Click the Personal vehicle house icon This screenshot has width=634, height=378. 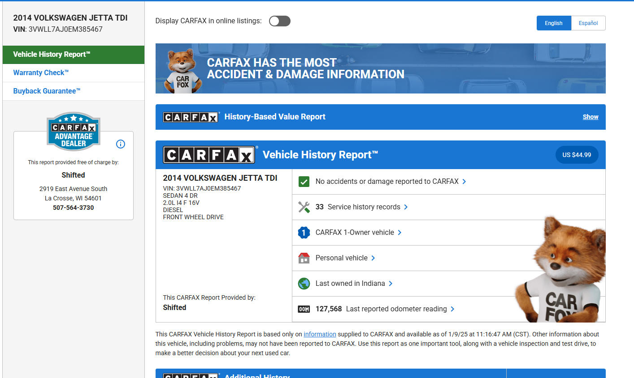(304, 258)
